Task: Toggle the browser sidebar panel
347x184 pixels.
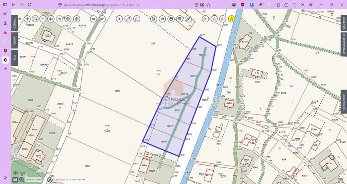Action: point(5,5)
